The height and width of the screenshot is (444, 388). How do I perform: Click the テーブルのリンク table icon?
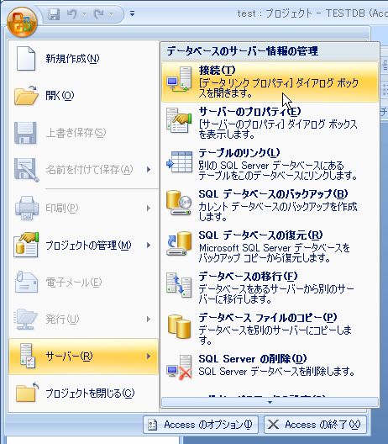point(179,162)
